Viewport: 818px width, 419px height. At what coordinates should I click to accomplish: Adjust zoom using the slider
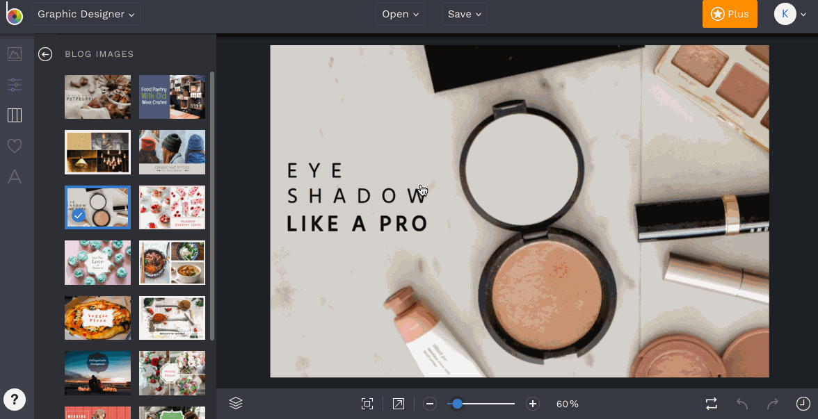pyautogui.click(x=458, y=403)
